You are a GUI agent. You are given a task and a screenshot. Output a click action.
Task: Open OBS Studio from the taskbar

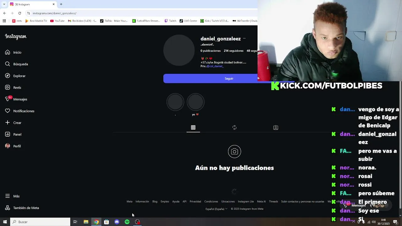point(138,222)
